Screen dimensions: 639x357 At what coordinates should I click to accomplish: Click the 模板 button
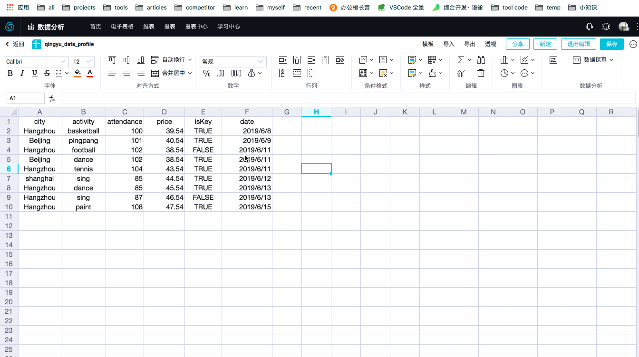click(428, 44)
